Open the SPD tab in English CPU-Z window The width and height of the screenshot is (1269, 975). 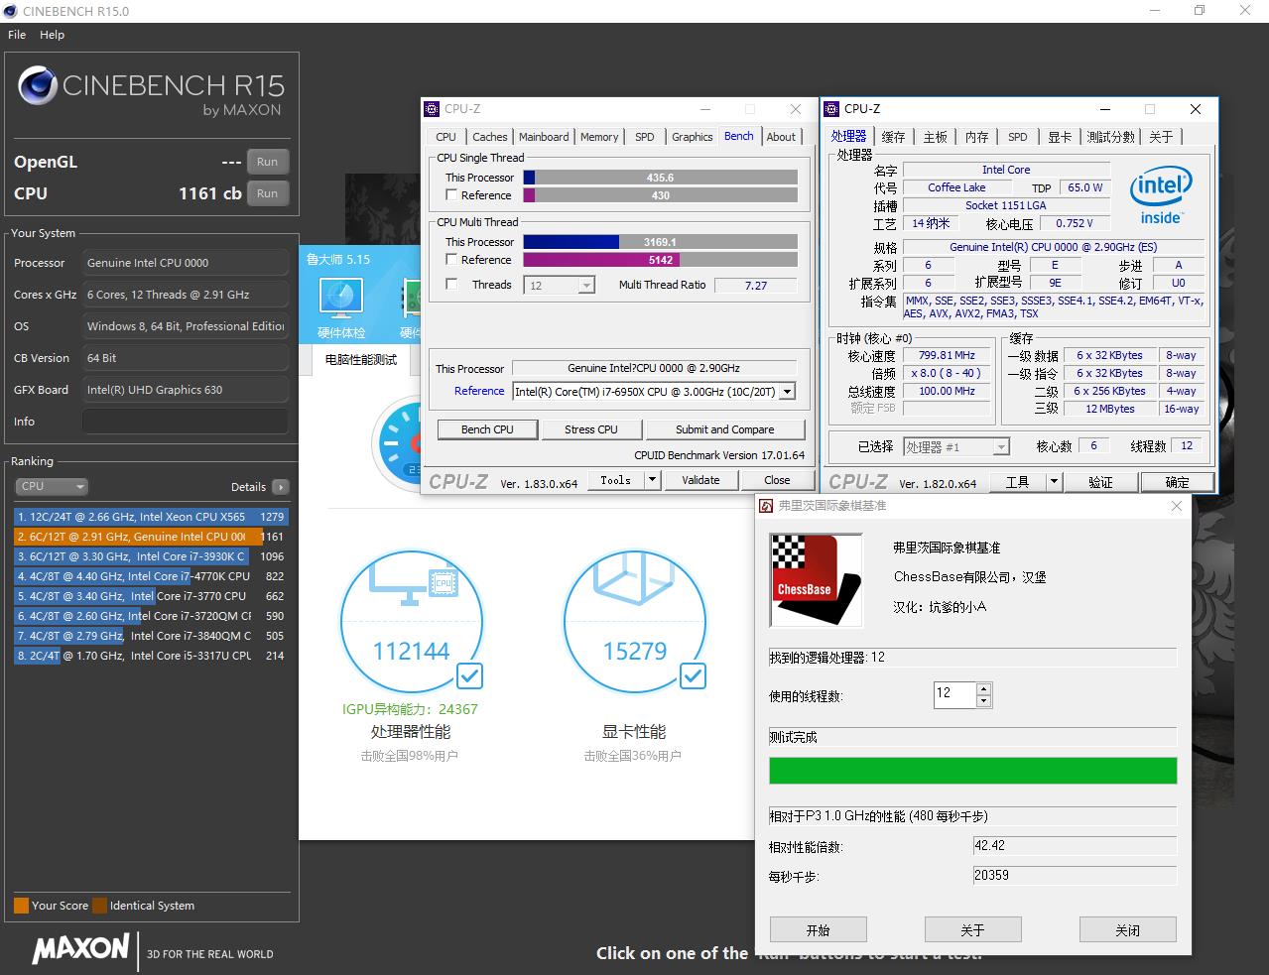(x=645, y=137)
